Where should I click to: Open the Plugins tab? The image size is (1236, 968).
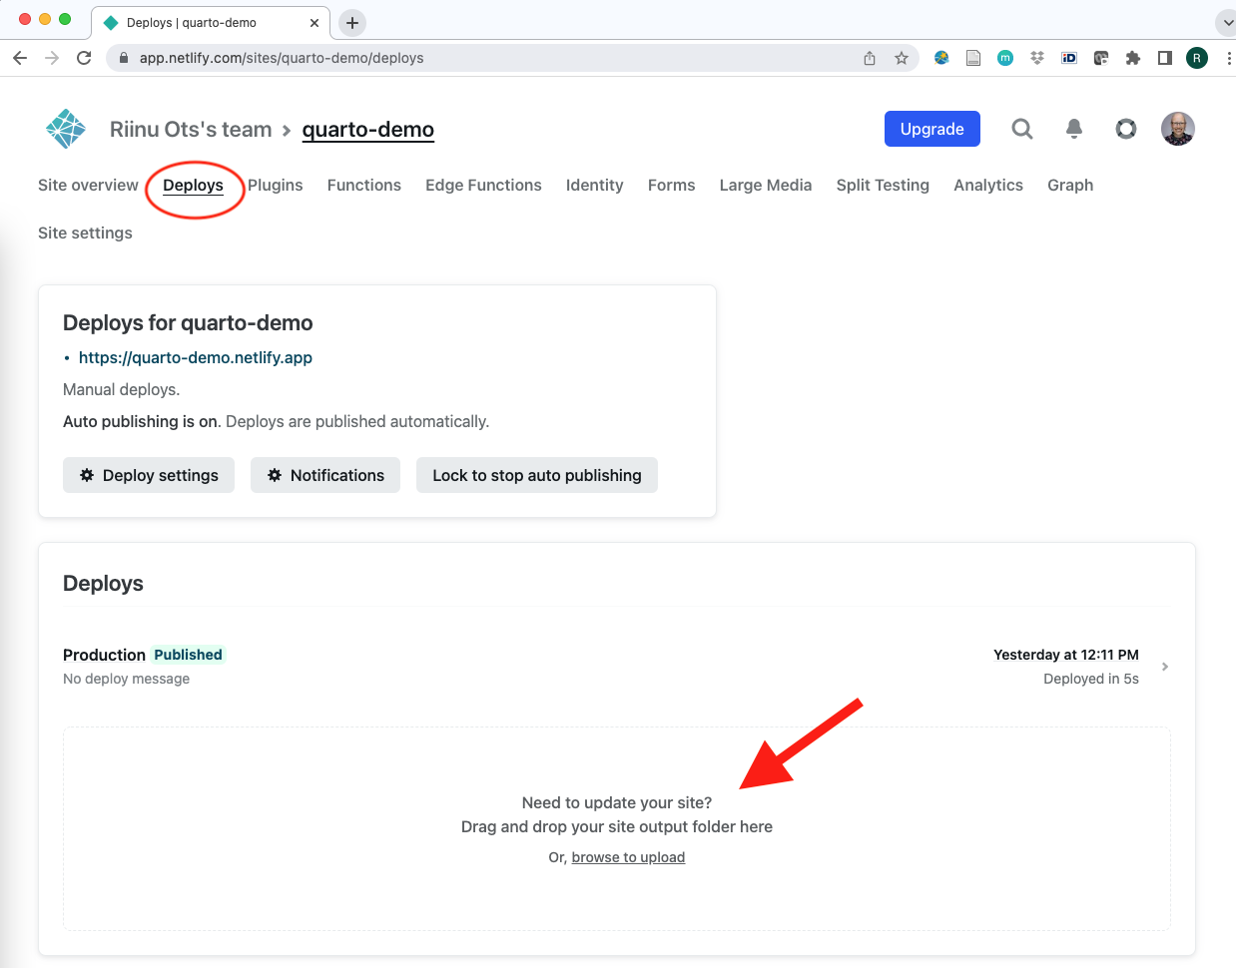(276, 185)
